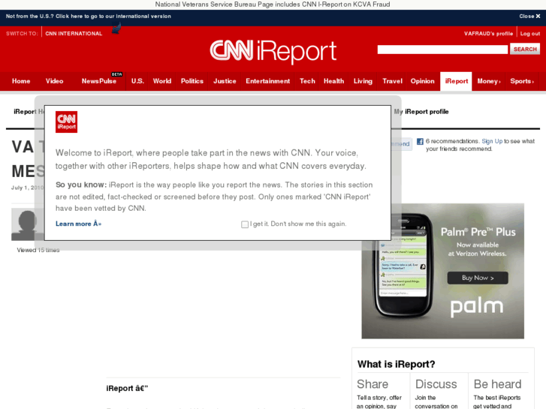
Task: Click Buy Now on Palm ad
Action: point(478,278)
